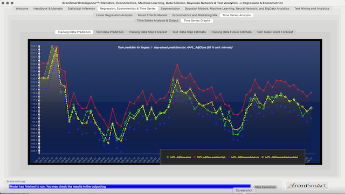Select the Mixed Effects Models sub-tab
Screen dimensions: 345x194
[x=153, y=15]
